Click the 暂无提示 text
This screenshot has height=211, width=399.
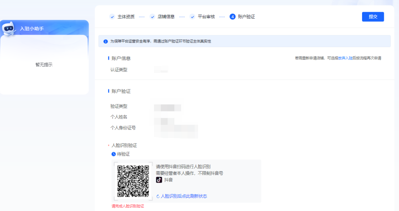(44, 65)
